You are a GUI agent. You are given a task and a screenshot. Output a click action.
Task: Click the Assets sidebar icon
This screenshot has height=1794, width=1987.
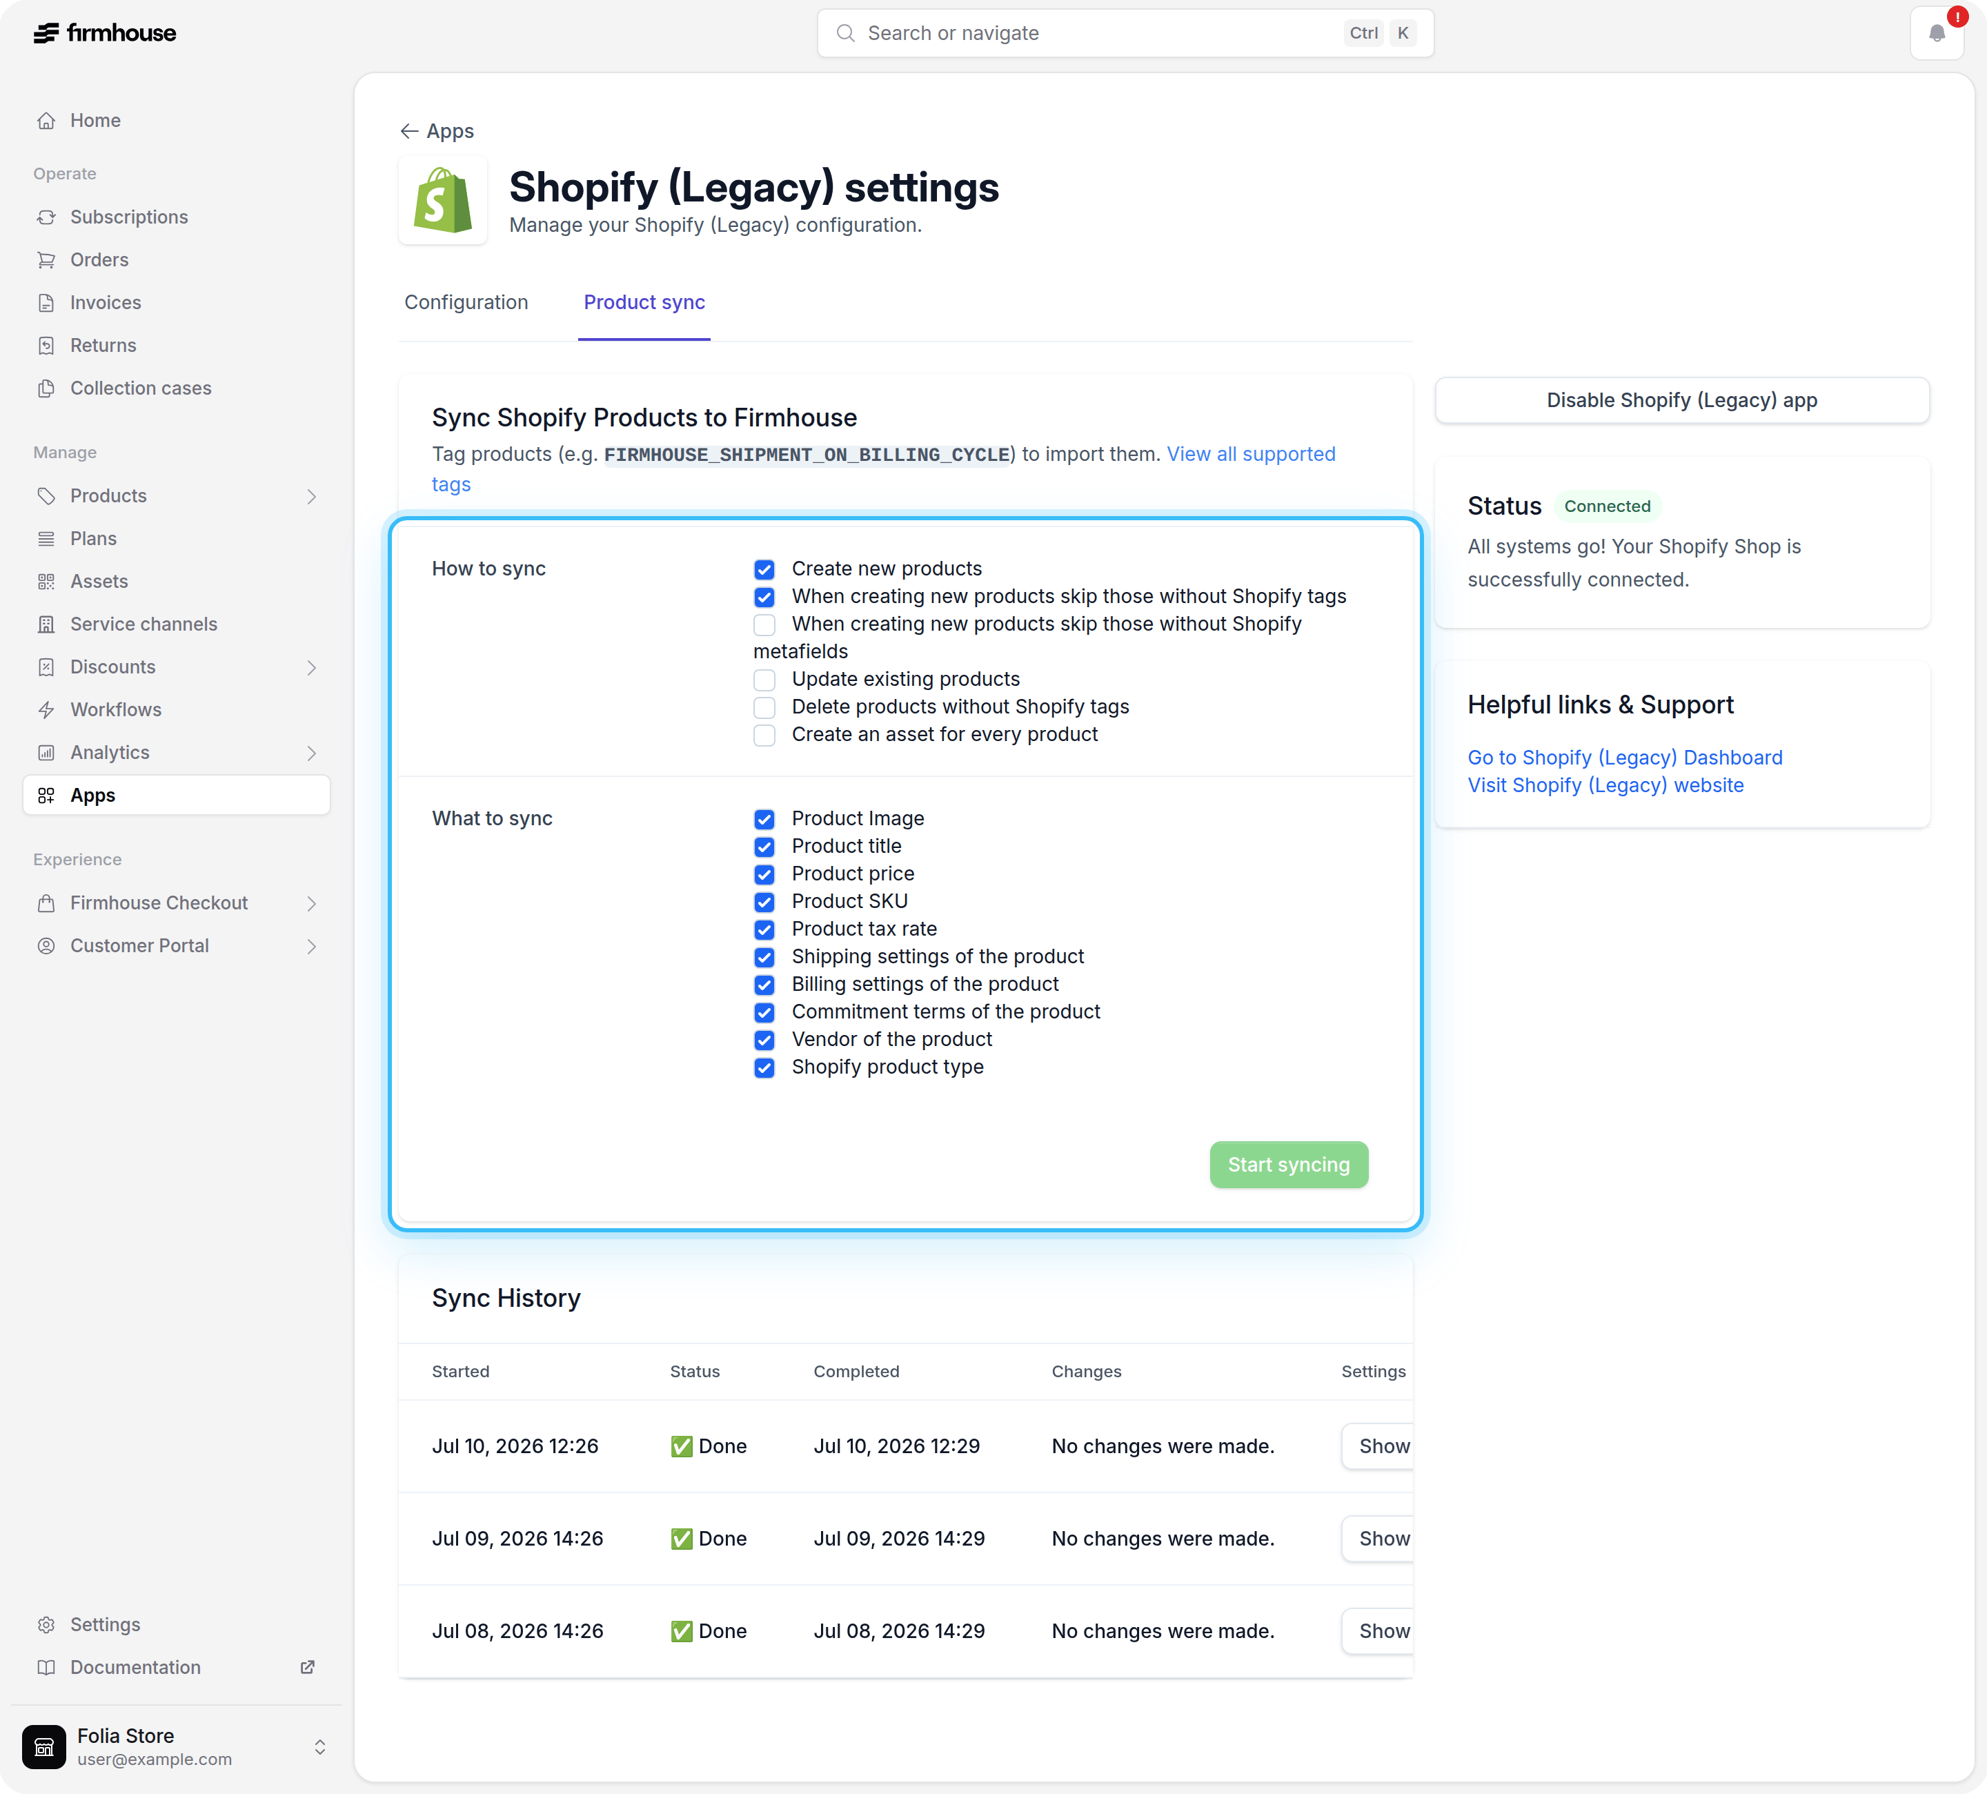tap(46, 582)
